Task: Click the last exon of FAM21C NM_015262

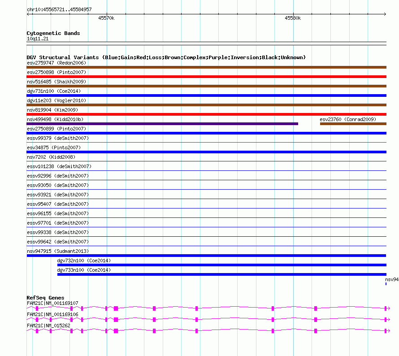Action: pos(386,331)
